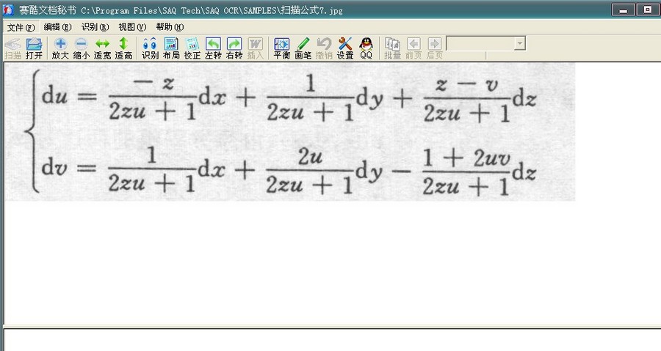Image resolution: width=661 pixels, height=351 pixels.
Task: Open a file with 打开 icon
Action: [x=34, y=48]
